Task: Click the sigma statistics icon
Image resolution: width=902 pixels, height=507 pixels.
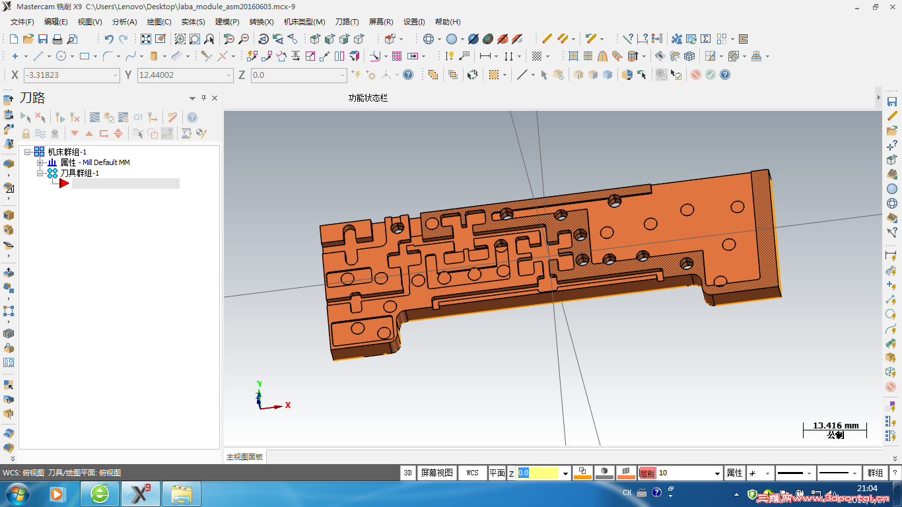Action: point(705,39)
